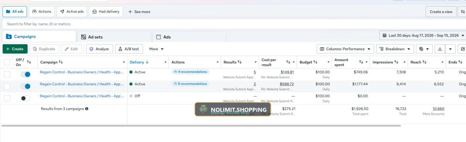466x142 pixels.
Task: Click the chart panel icon at far right
Action: tap(462, 49)
